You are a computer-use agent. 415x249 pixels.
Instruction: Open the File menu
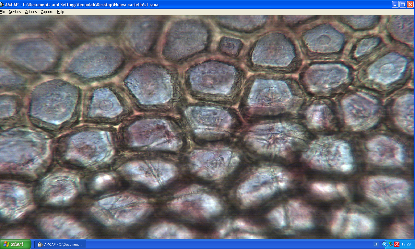coord(2,12)
